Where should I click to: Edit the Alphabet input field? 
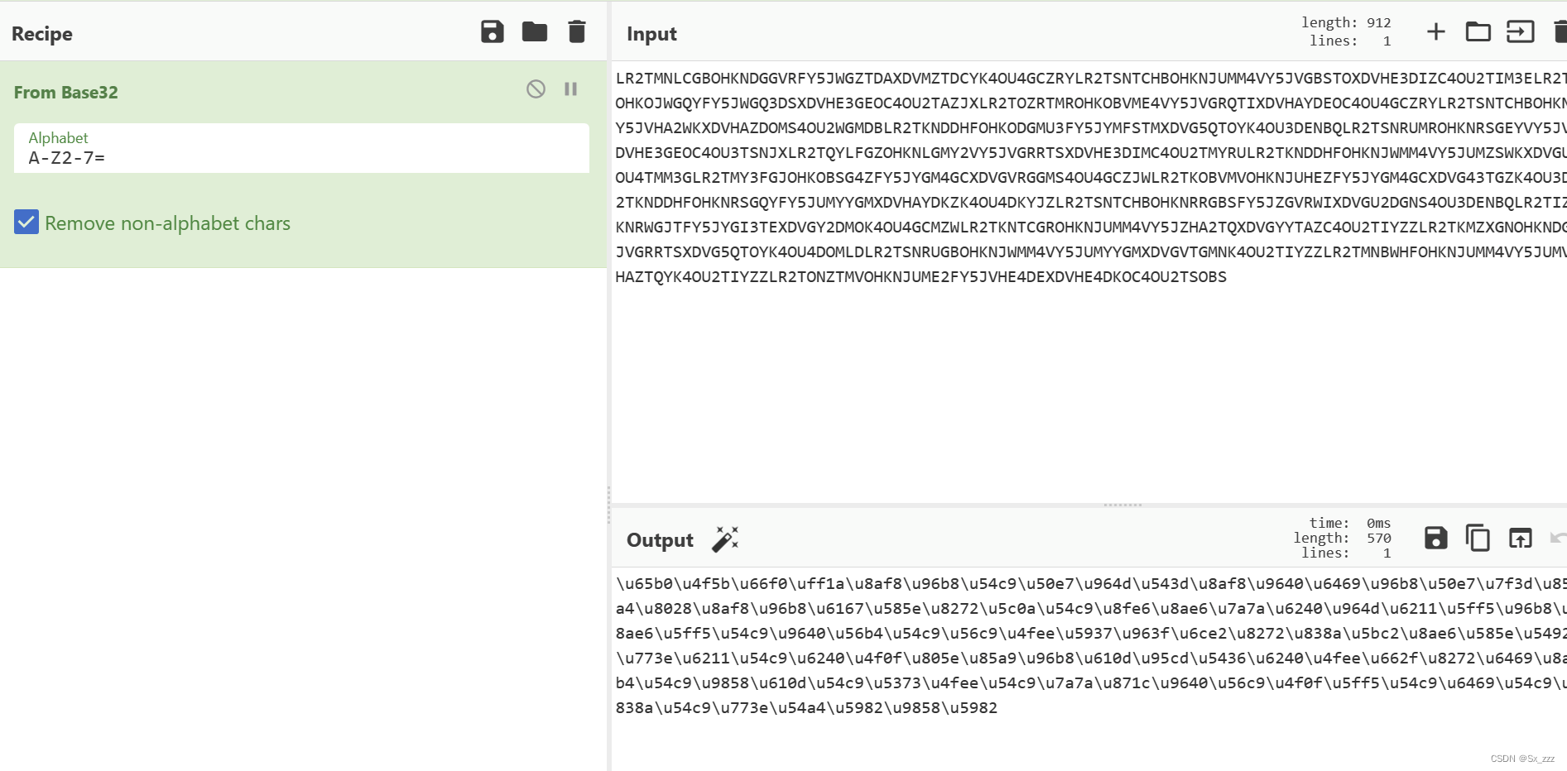point(301,149)
